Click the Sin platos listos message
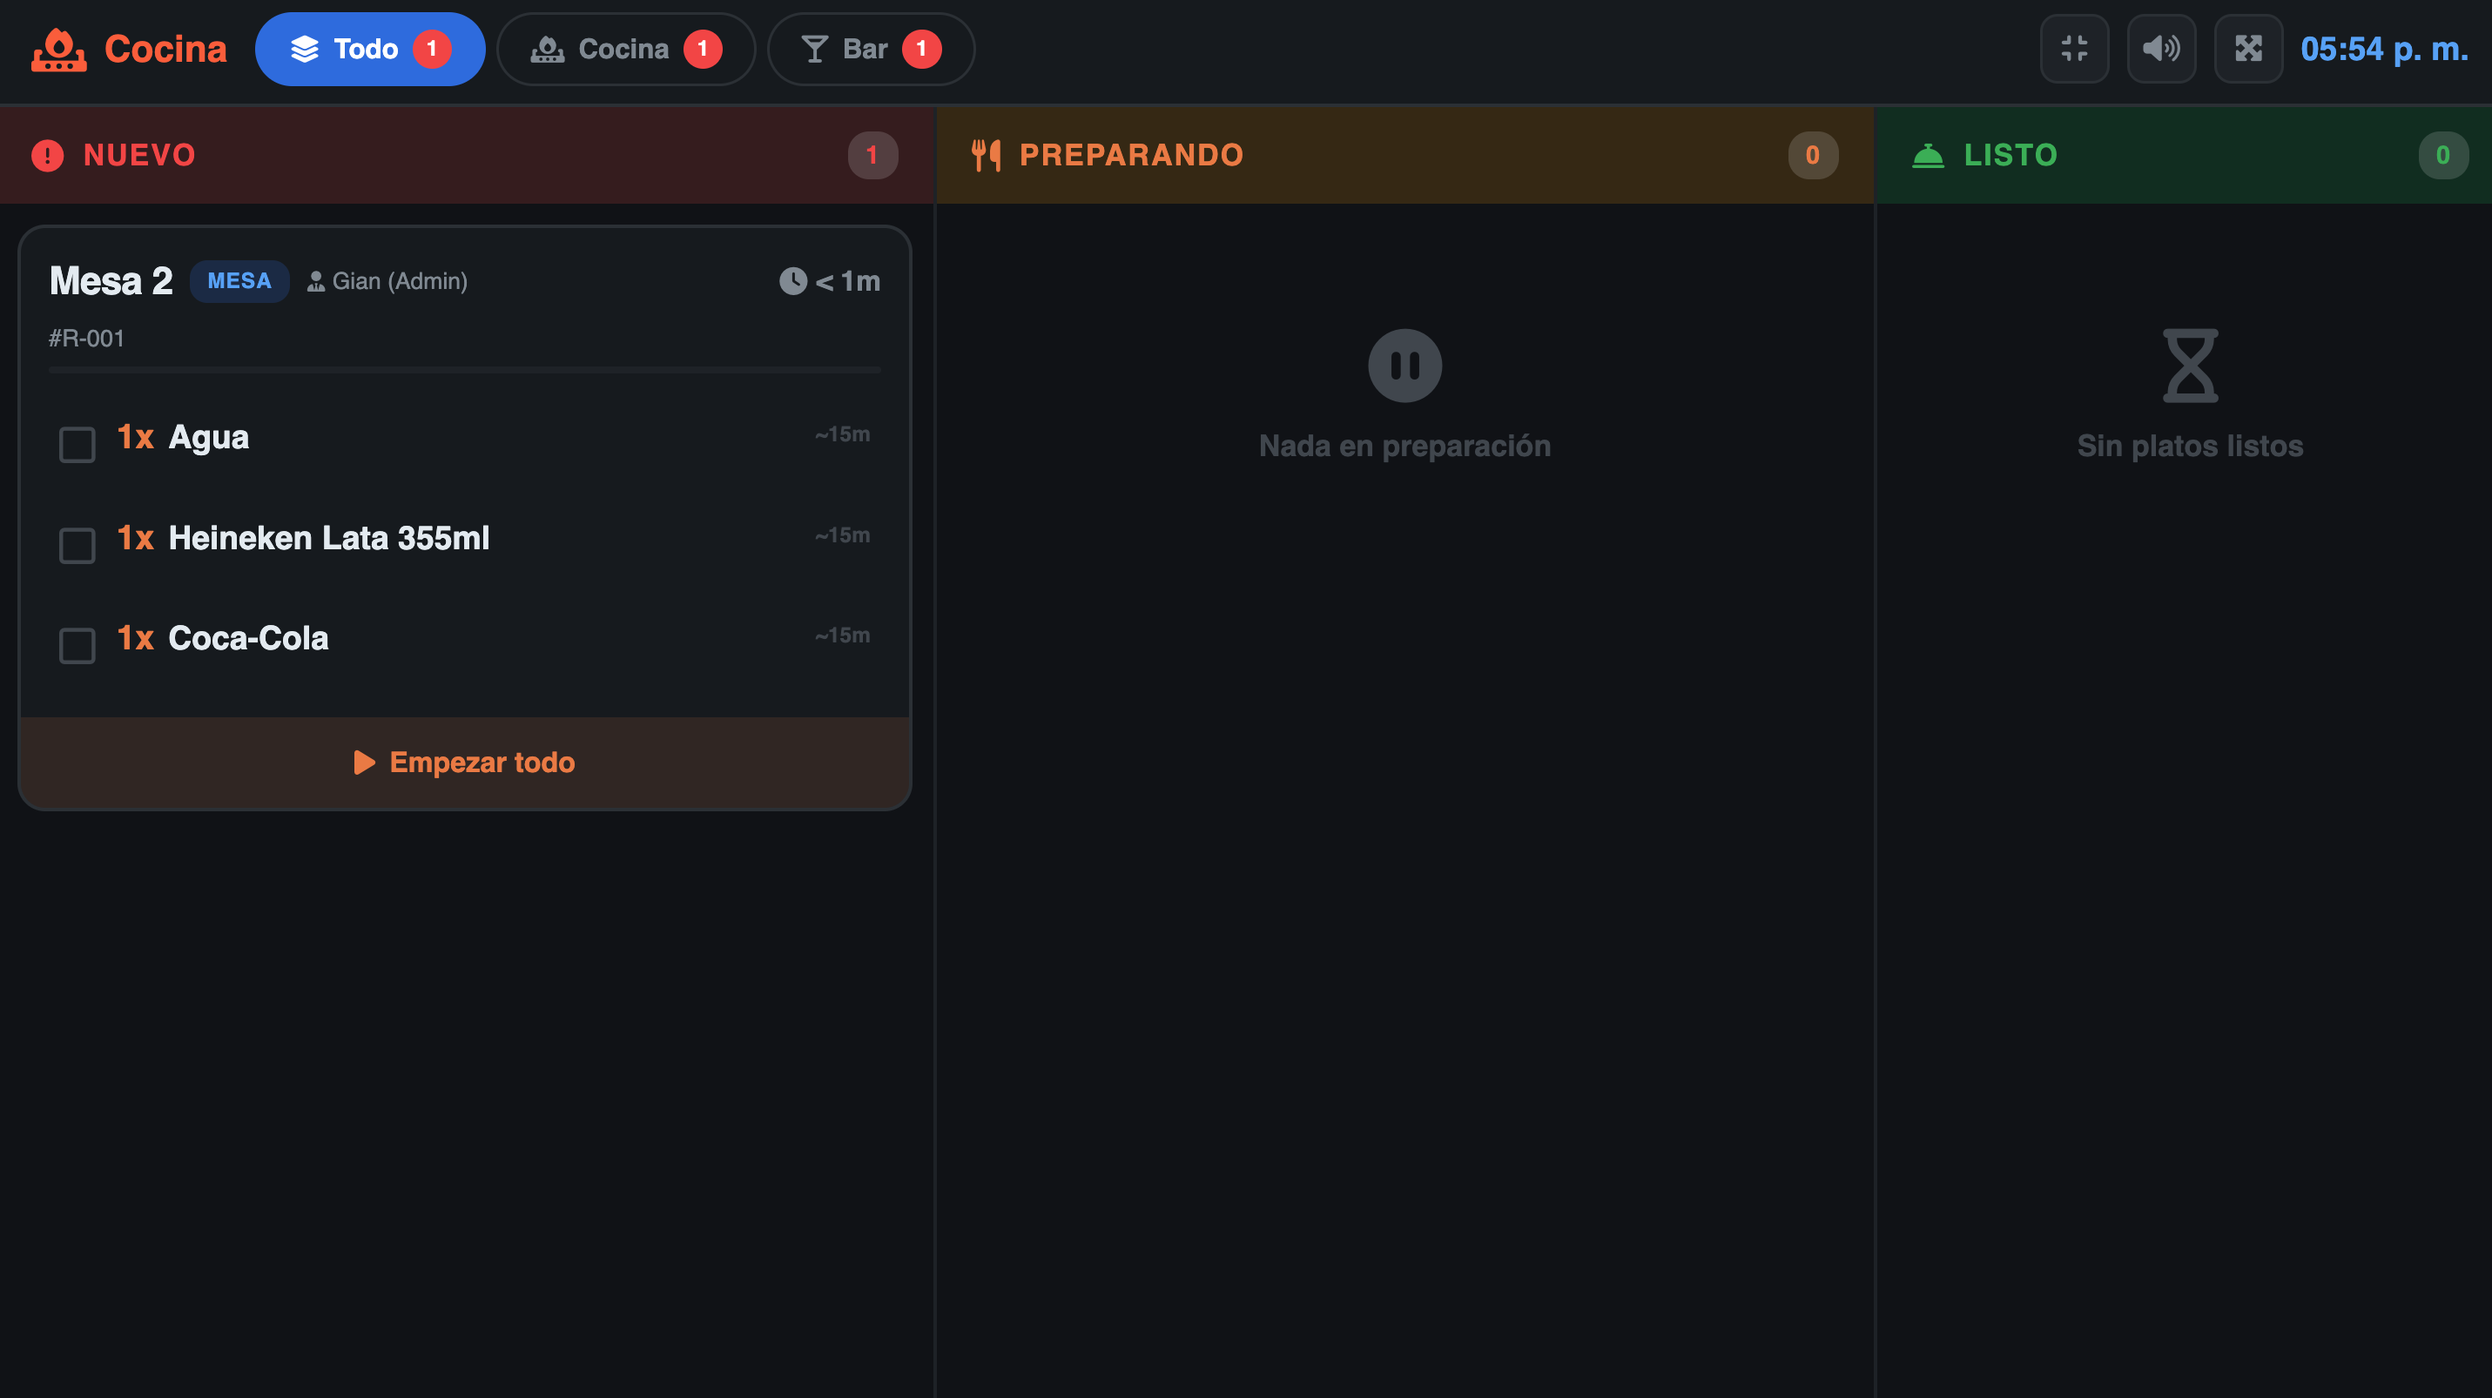The image size is (2492, 1398). (x=2190, y=446)
